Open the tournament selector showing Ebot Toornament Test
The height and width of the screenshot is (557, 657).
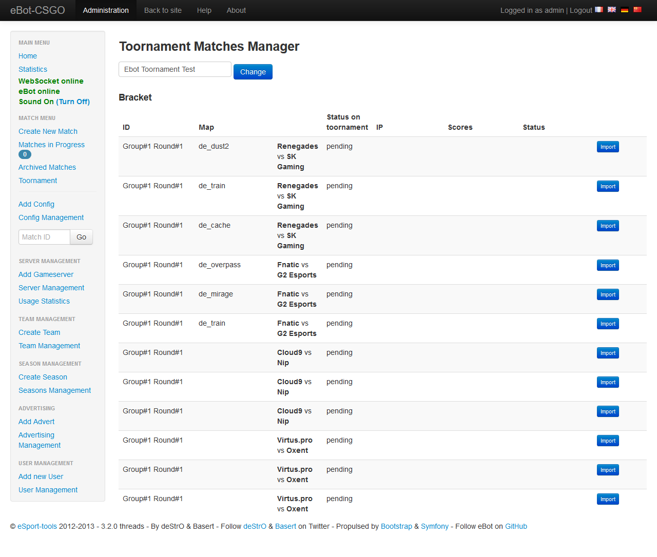[175, 69]
